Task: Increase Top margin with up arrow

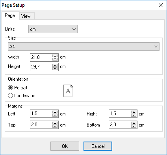Action: point(55,123)
